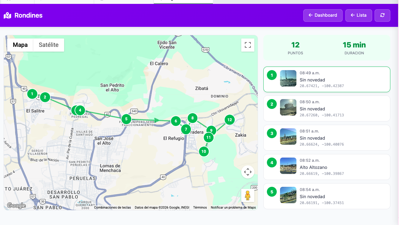Image resolution: width=399 pixels, height=225 pixels.
Task: Click marker 12 near Zakia
Action: pos(230,120)
